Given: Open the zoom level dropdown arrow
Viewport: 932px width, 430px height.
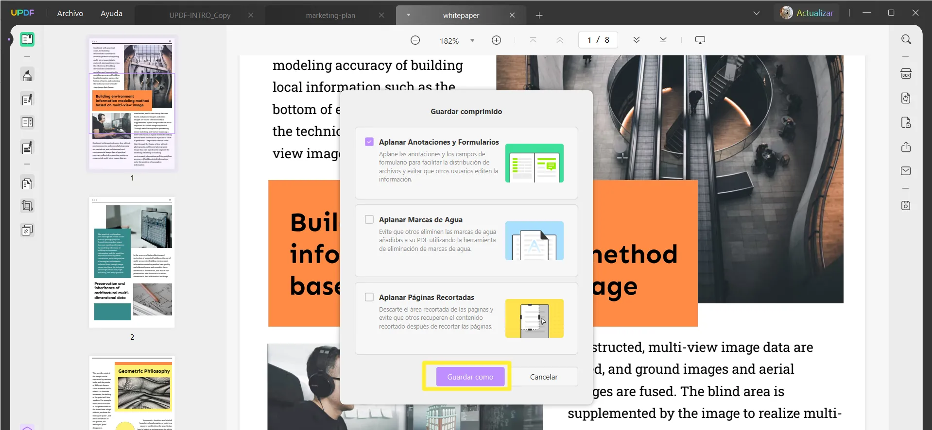Looking at the screenshot, I should point(472,41).
